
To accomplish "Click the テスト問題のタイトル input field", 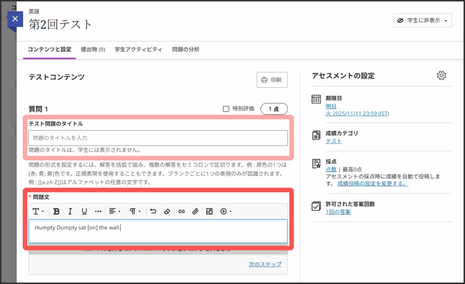I will pyautogui.click(x=158, y=138).
